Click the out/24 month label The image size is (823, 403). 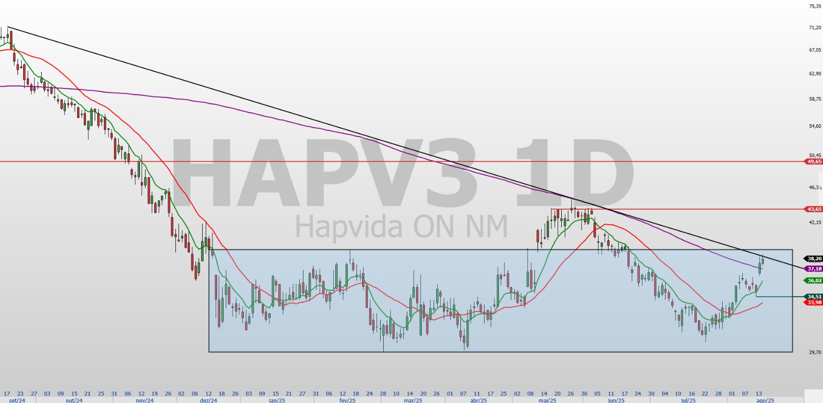74,400
